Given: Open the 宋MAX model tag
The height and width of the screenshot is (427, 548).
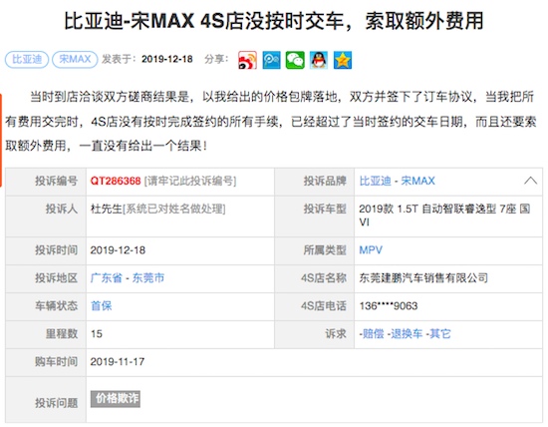Looking at the screenshot, I should pos(75,59).
